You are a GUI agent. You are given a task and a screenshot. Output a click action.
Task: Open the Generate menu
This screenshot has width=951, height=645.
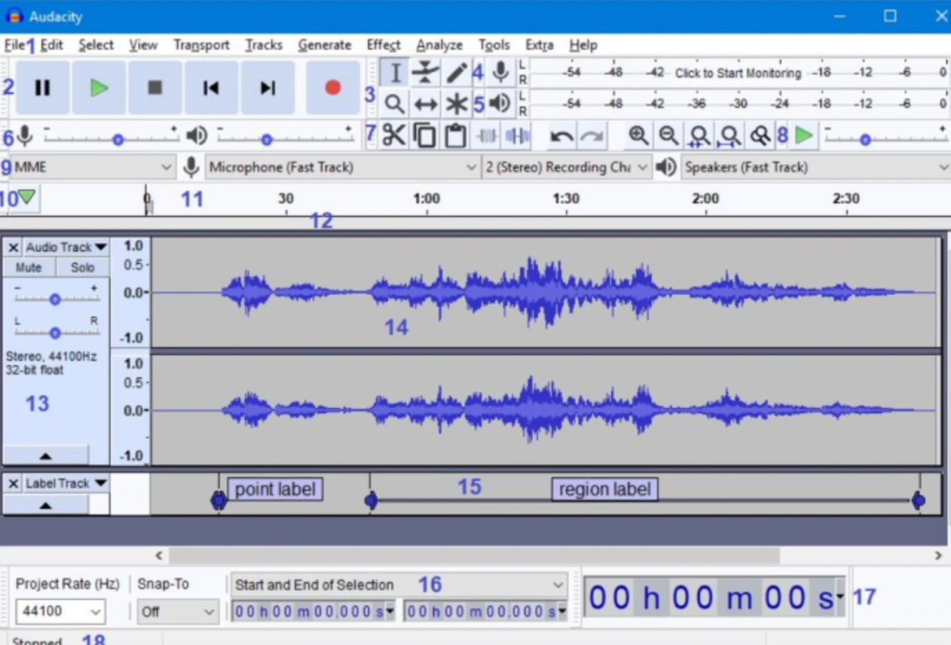click(325, 45)
